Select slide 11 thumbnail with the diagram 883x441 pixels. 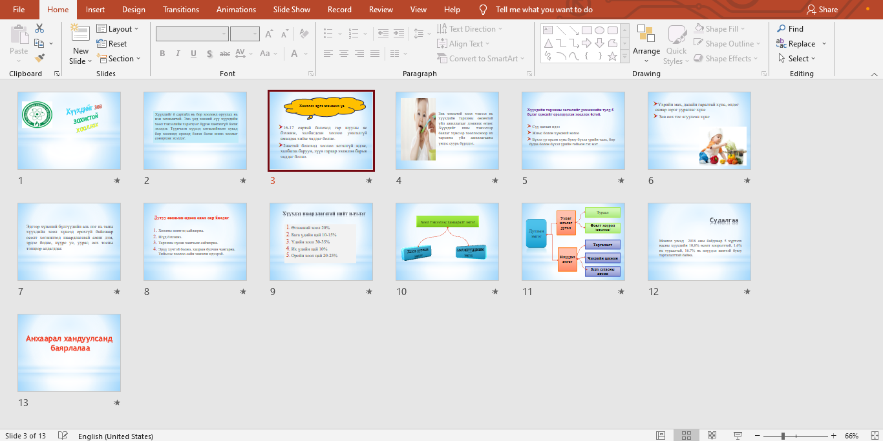tap(573, 241)
